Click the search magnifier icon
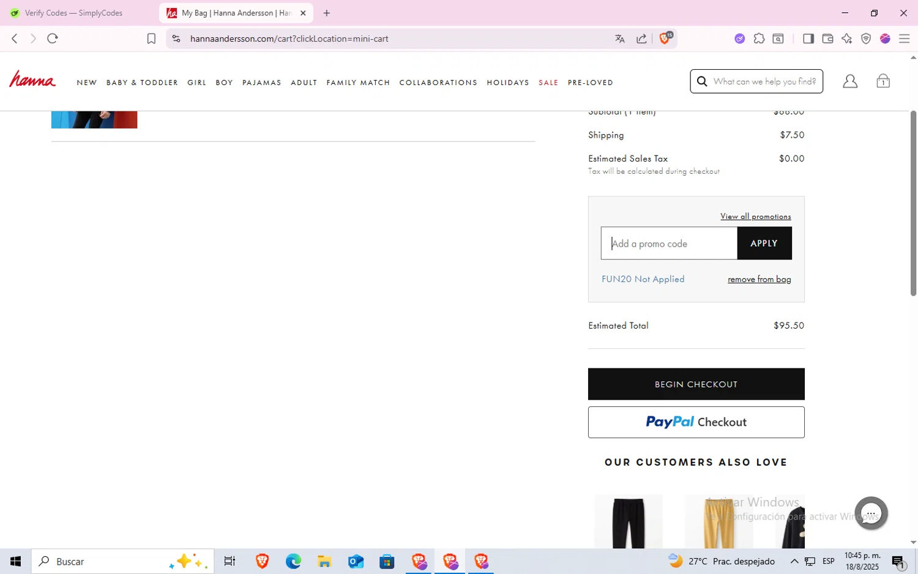This screenshot has height=574, width=918. coord(703,81)
